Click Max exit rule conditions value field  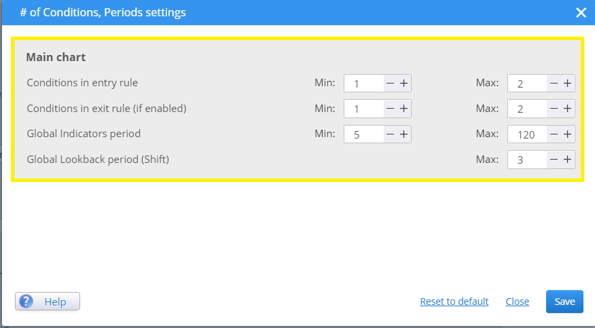pos(528,109)
